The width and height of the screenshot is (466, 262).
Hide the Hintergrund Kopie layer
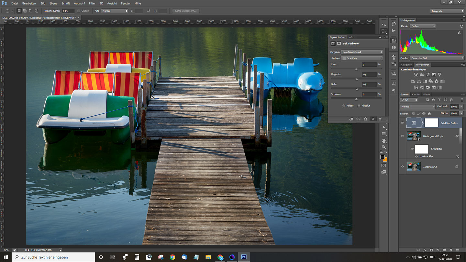[402, 136]
